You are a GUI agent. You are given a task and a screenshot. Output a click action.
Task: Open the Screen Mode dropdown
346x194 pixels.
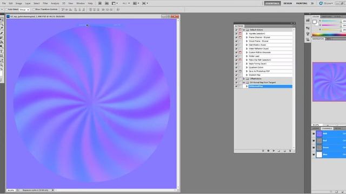point(145,3)
